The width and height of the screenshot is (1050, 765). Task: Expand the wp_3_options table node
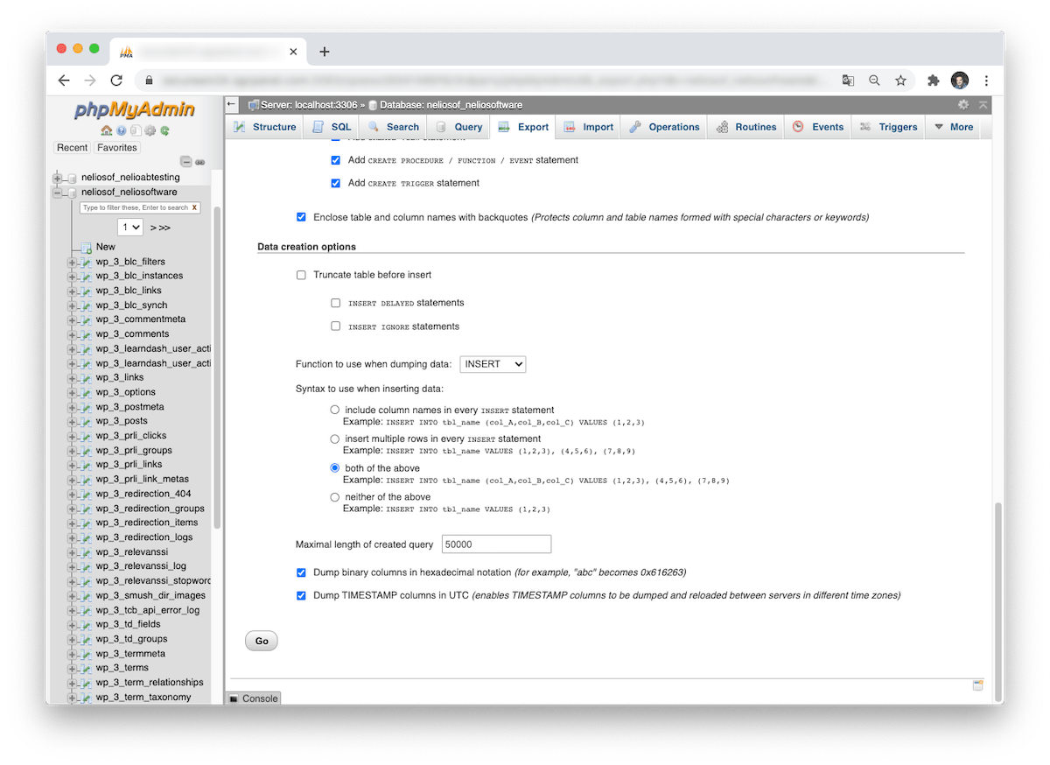point(73,393)
